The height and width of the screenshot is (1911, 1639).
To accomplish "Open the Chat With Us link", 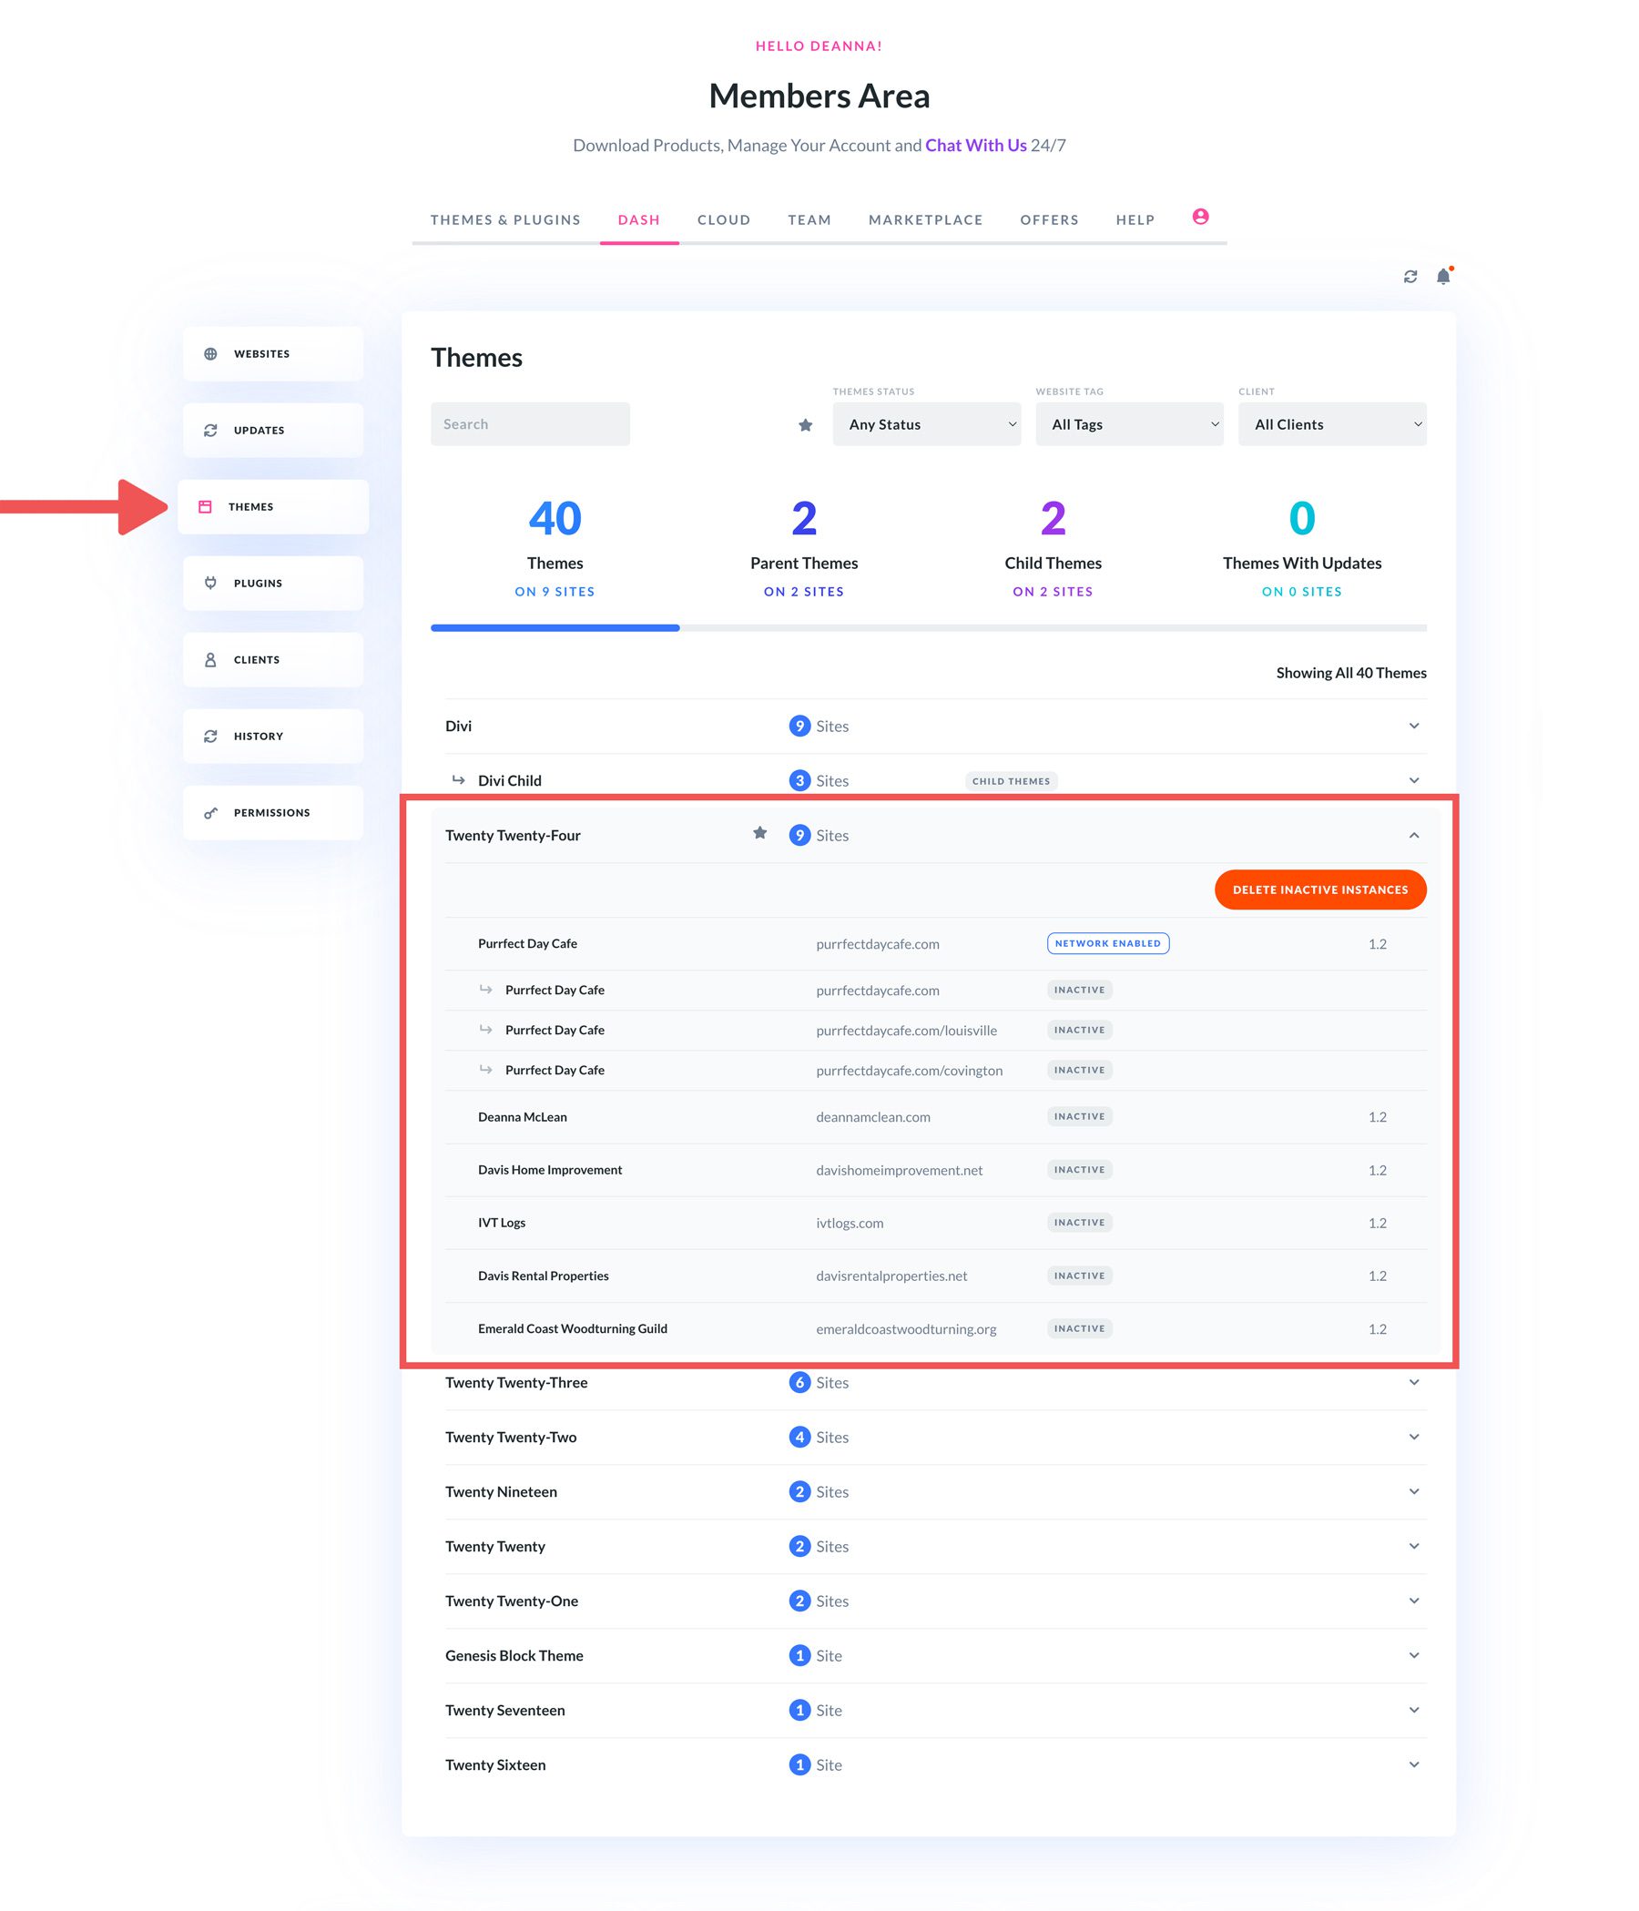I will (975, 145).
